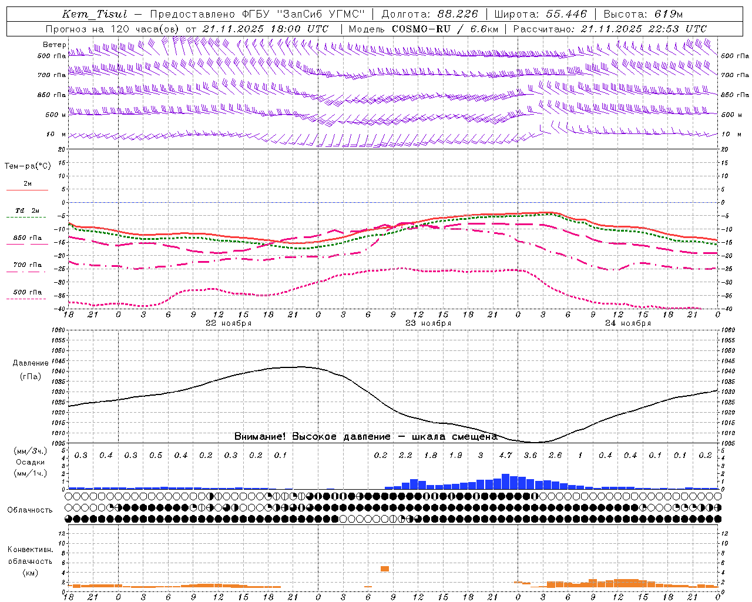Select the 0.5 three-hour precipitation value

[156, 456]
